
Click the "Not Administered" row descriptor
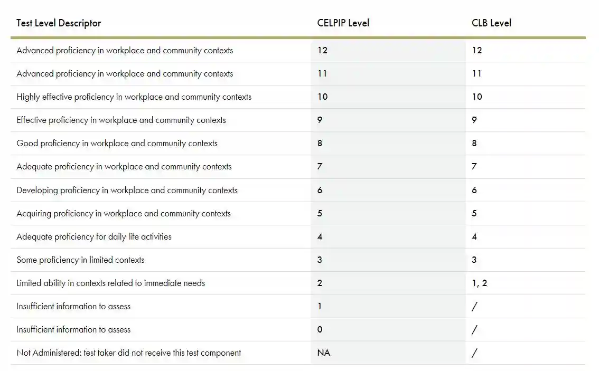128,353
